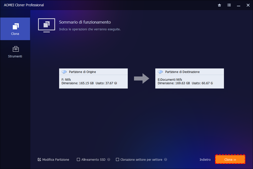Click the disk icon beside Partizione di Origine

(64, 72)
